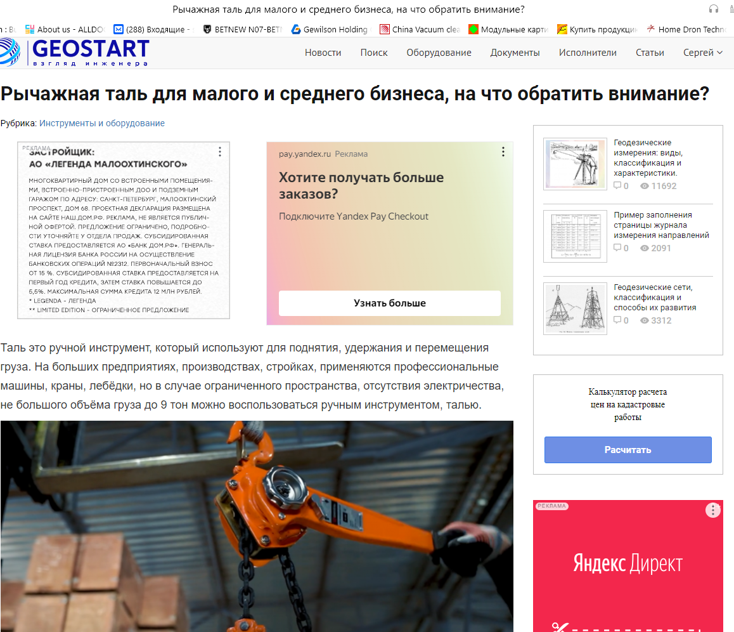The height and width of the screenshot is (632, 734).
Task: Click the headphones icon at top right
Action: (713, 8)
